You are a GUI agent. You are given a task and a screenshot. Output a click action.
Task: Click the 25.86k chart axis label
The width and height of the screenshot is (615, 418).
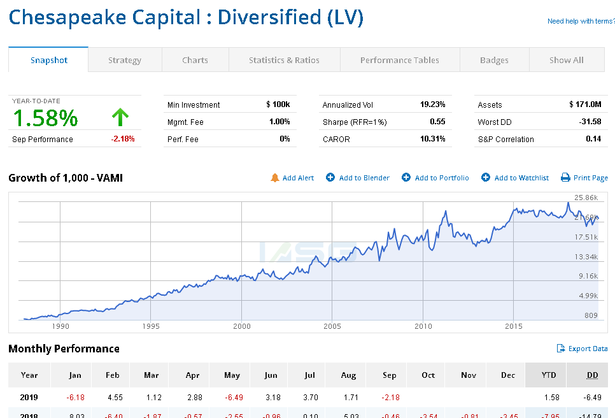coord(586,198)
